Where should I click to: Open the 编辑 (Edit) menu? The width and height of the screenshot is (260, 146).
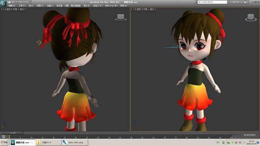click(x=12, y=6)
